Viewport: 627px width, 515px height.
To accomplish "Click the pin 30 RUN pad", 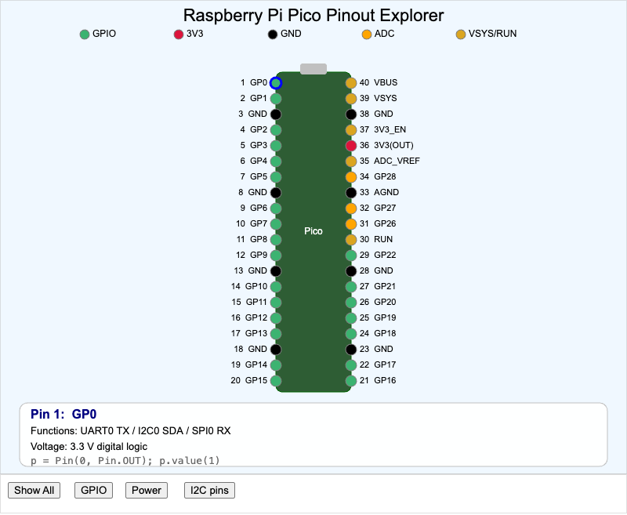I will tap(351, 240).
